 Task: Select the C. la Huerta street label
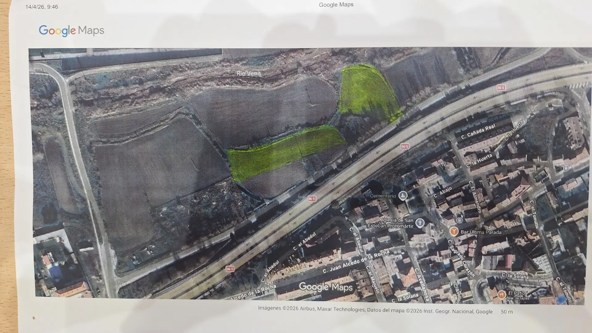pyautogui.click(x=479, y=161)
